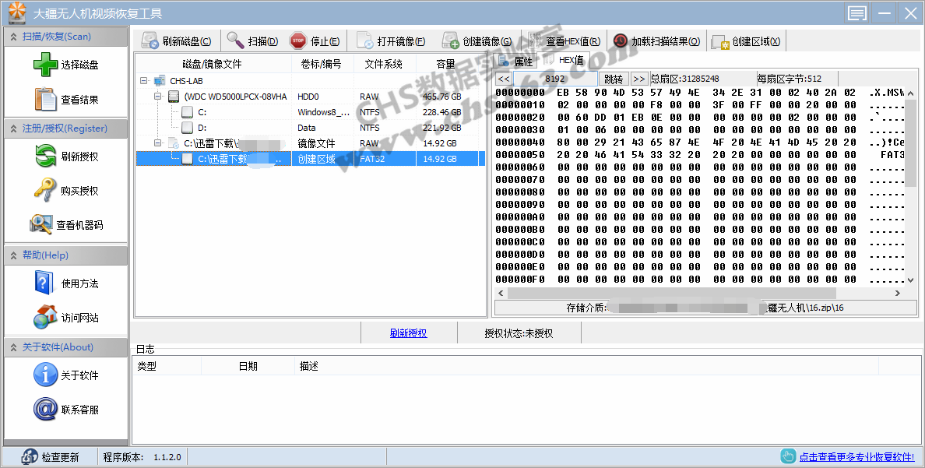
Task: Collapse the 帮助(Help) section
Action: coord(13,255)
